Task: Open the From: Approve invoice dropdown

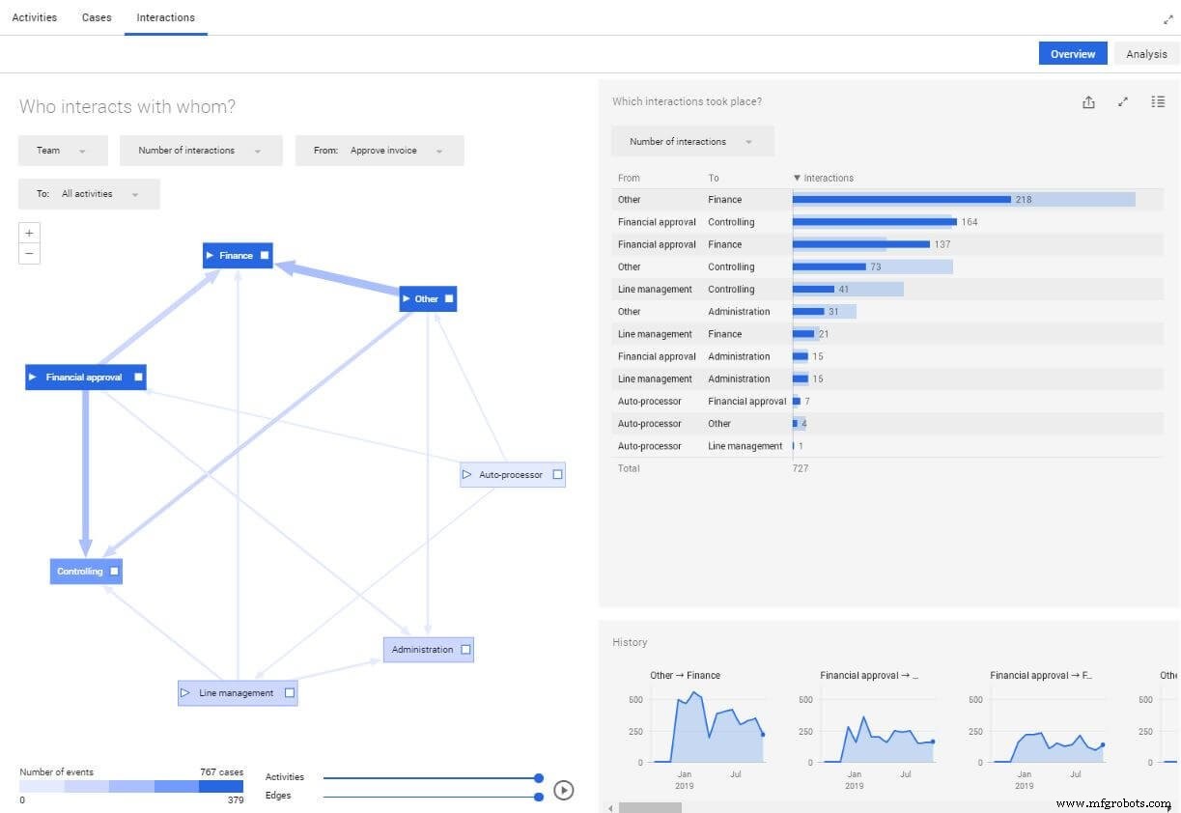Action: 380,150
